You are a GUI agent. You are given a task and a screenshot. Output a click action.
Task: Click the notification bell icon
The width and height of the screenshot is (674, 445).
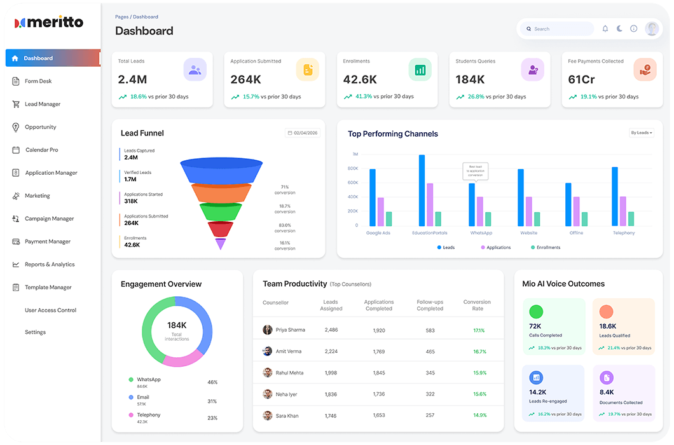pos(605,29)
